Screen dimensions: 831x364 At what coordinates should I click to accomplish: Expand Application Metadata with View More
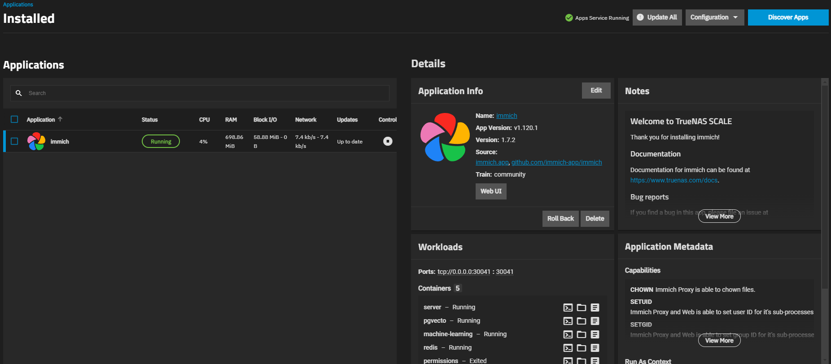point(719,340)
